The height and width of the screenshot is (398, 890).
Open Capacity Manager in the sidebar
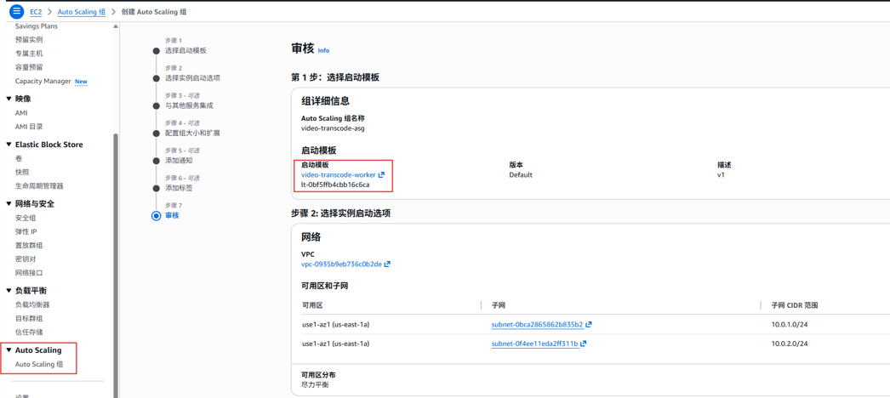pyautogui.click(x=43, y=81)
